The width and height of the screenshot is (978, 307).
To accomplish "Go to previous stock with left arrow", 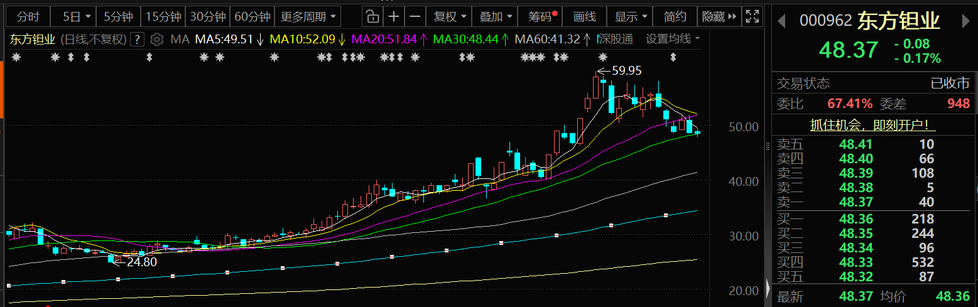I will coord(781,22).
